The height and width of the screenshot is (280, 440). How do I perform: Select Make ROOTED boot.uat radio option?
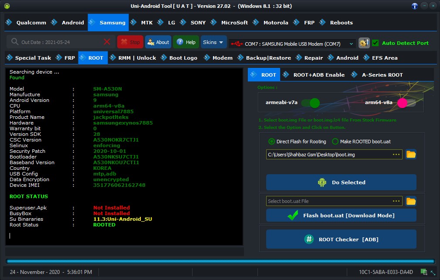click(335, 142)
